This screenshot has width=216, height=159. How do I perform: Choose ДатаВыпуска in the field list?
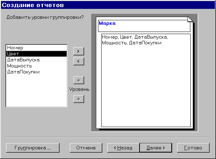click(36, 60)
